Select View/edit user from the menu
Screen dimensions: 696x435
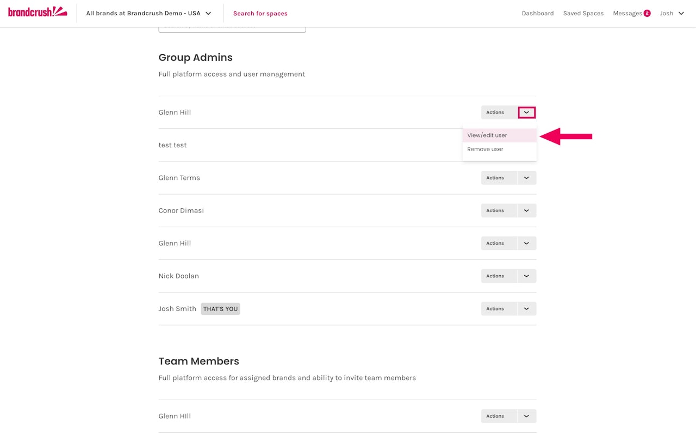pyautogui.click(x=487, y=135)
